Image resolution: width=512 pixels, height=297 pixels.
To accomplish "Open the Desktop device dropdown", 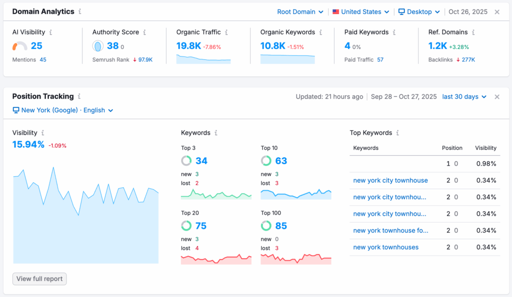I will (419, 12).
